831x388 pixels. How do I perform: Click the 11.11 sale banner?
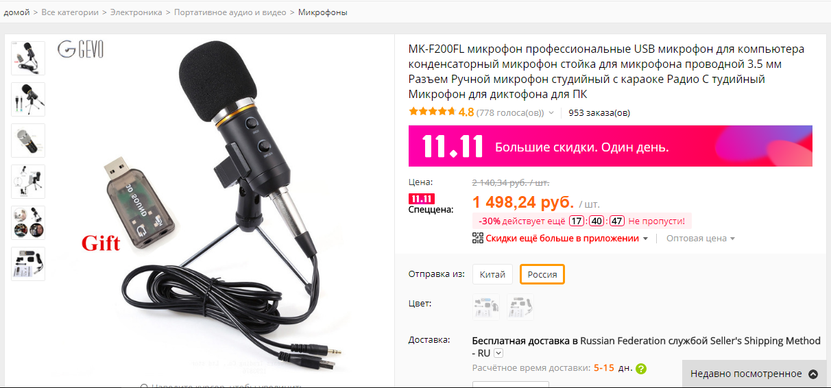(x=610, y=146)
